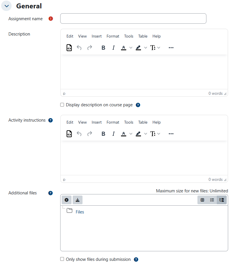The height and width of the screenshot is (264, 229).
Task: Click source code icon in Activity instructions editor
Action: click(x=69, y=134)
